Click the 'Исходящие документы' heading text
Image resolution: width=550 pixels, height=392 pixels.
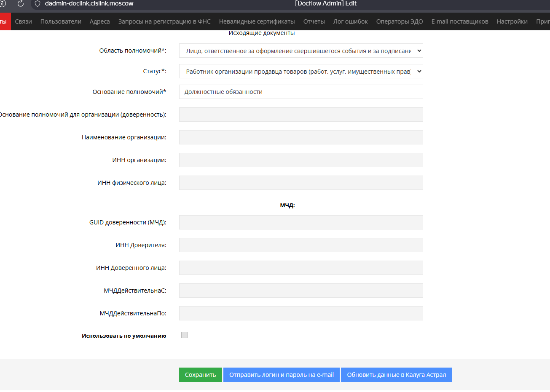(x=262, y=33)
